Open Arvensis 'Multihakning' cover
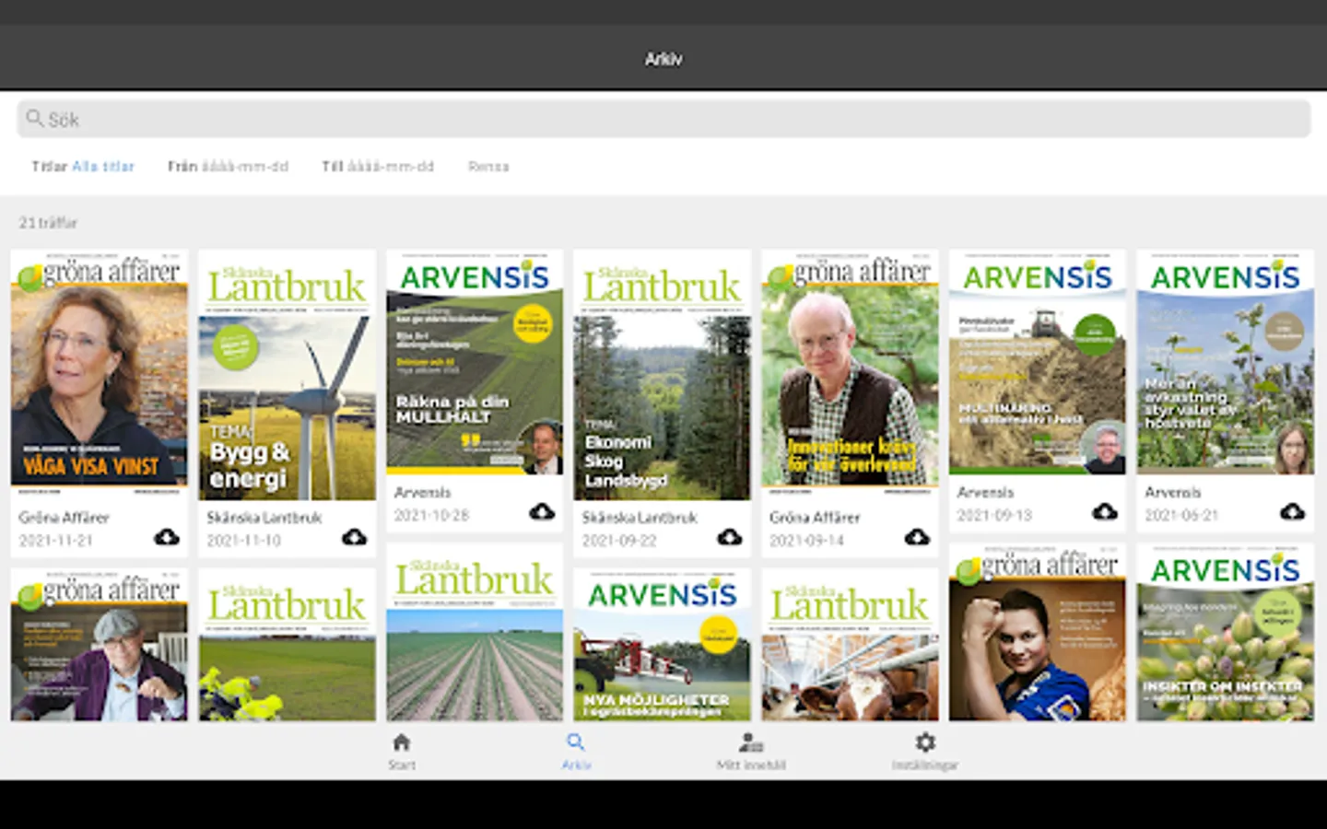Image resolution: width=1327 pixels, height=829 pixels. 1038,362
